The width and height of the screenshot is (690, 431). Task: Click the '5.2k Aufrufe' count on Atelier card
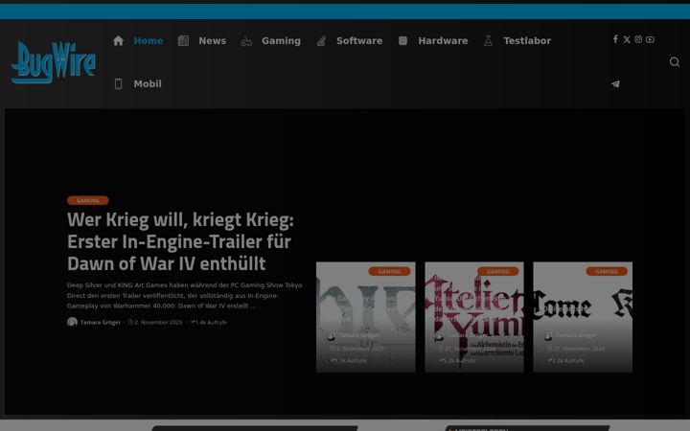pyautogui.click(x=457, y=361)
